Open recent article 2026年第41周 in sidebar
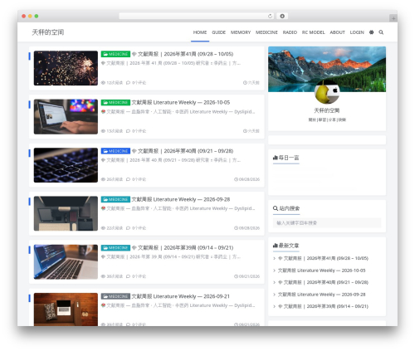 coord(323,258)
